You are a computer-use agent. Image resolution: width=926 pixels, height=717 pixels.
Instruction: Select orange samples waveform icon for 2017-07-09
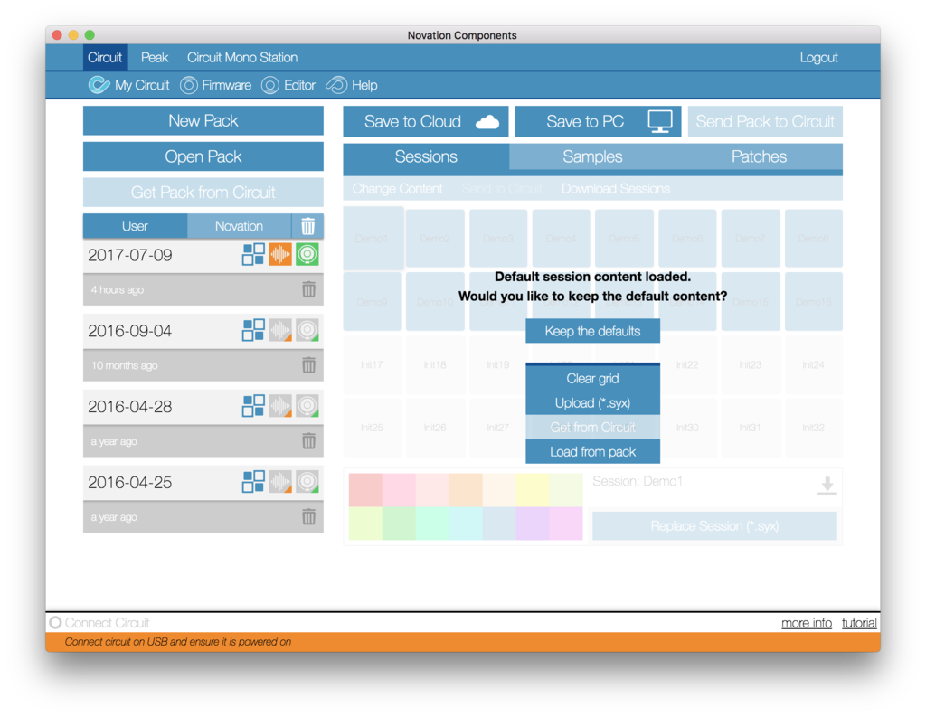[280, 255]
